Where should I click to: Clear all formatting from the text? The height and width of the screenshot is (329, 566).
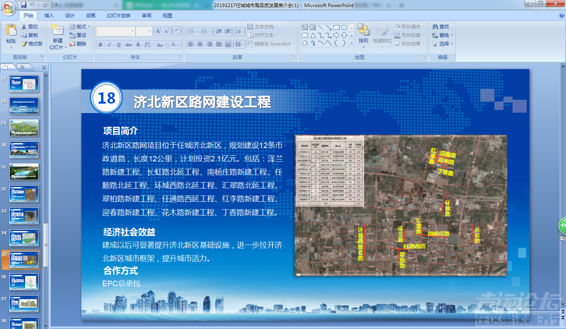[177, 31]
